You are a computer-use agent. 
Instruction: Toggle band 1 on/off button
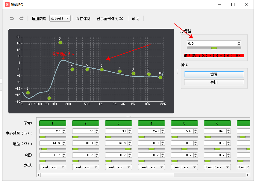(x=53, y=123)
